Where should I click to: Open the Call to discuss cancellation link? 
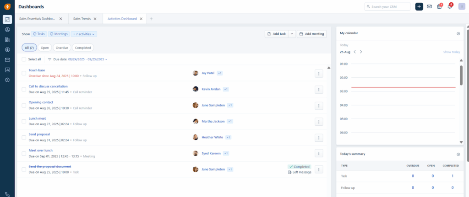click(48, 86)
